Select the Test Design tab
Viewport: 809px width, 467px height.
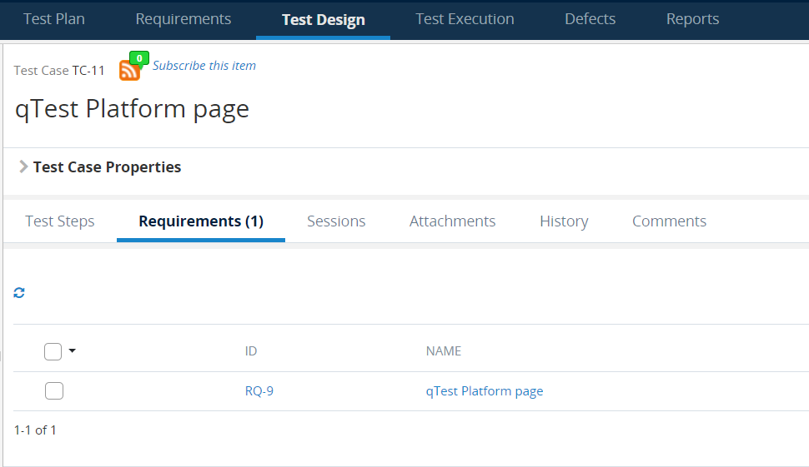coord(323,20)
